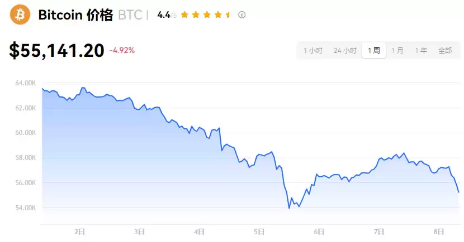
Task: Show 全部 price history
Action: tap(445, 51)
